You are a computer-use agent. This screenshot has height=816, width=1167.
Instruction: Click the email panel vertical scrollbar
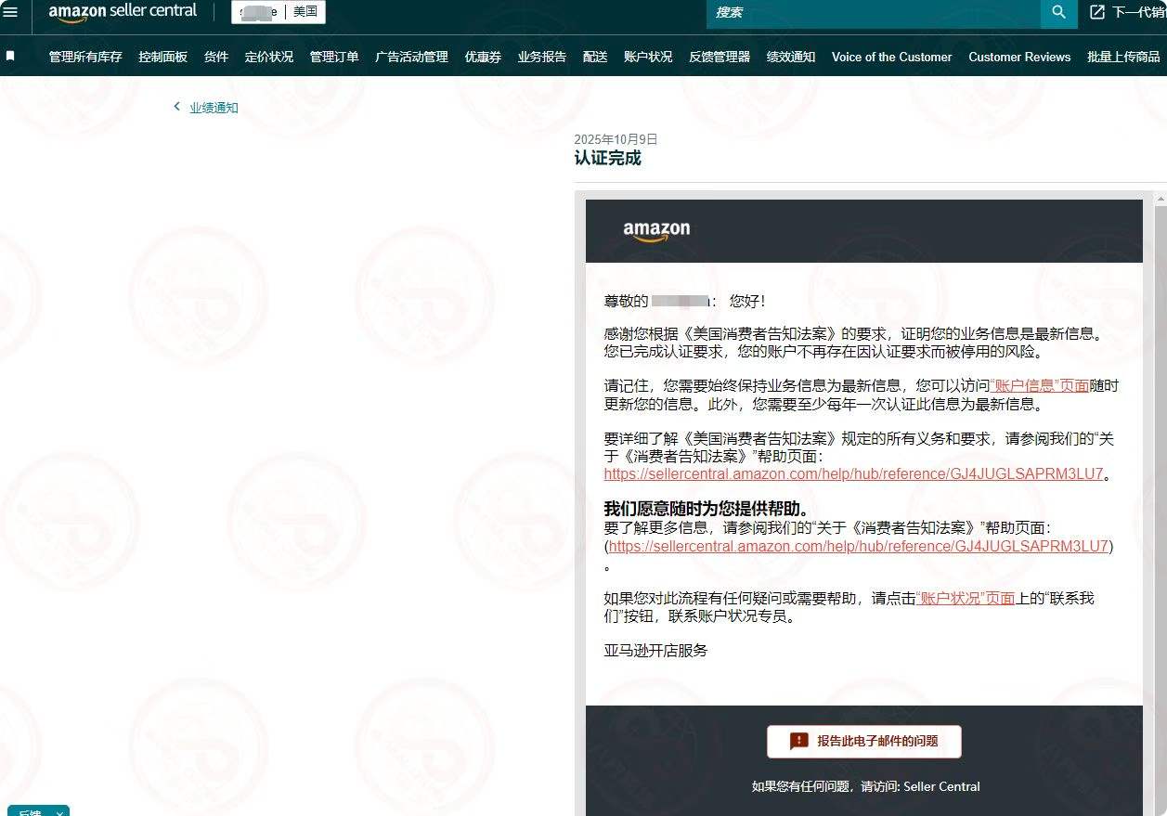click(x=1160, y=464)
